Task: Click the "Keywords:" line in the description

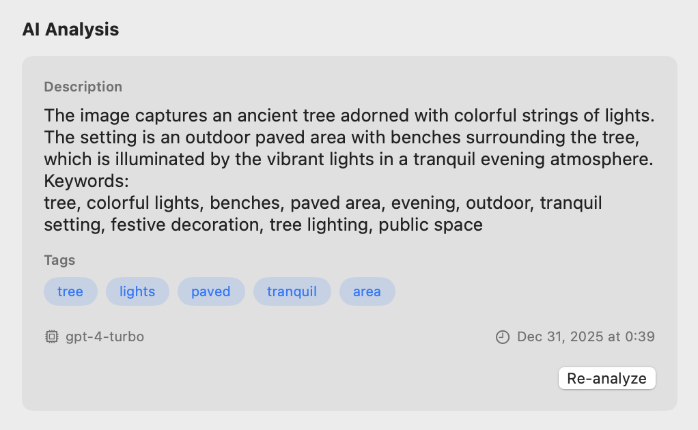Action: coord(87,182)
